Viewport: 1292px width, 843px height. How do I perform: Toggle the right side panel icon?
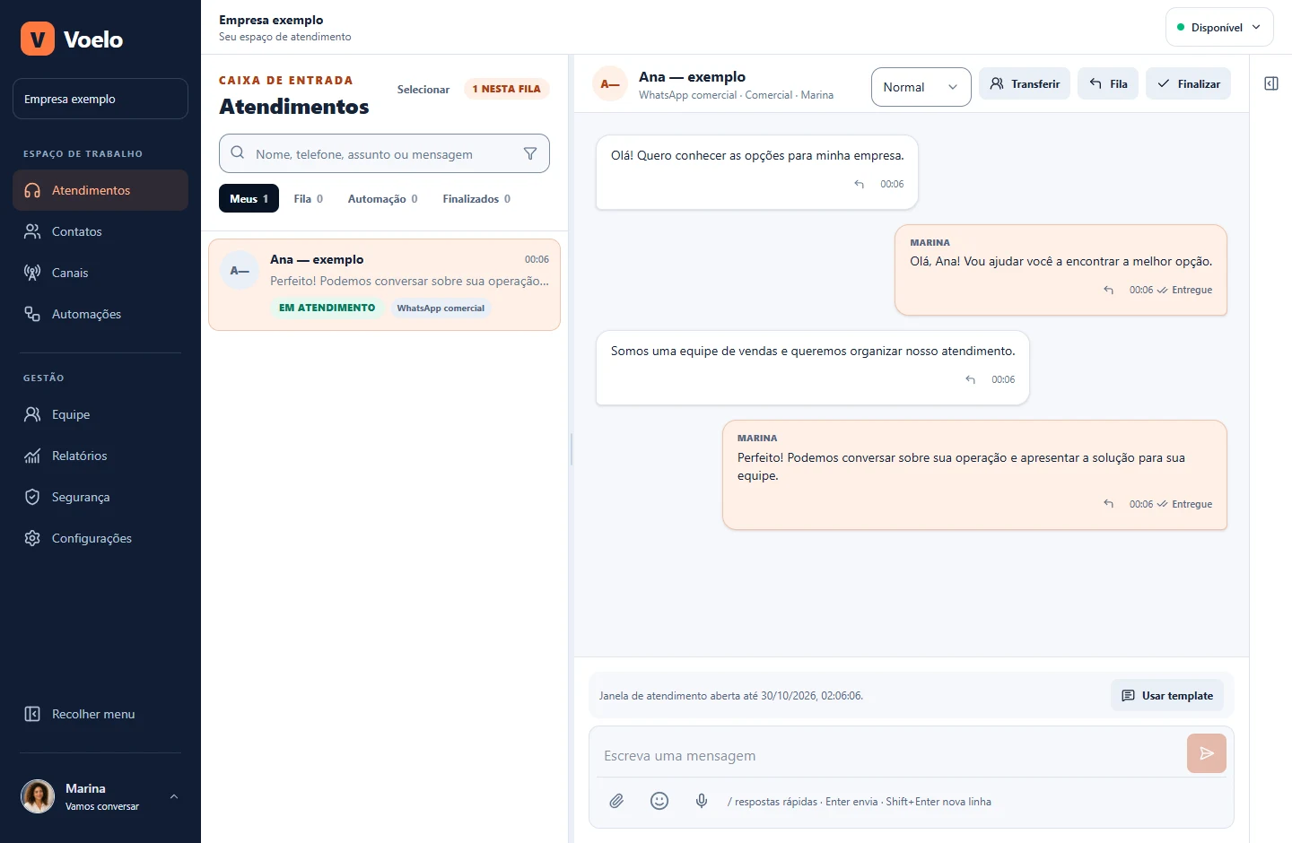1271,83
